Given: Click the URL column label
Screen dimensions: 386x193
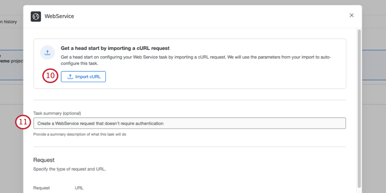Looking at the screenshot, I should pos(79,188).
